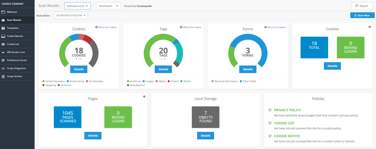Open Details under the Forms chart
The image size is (376, 149).
pos(248,69)
